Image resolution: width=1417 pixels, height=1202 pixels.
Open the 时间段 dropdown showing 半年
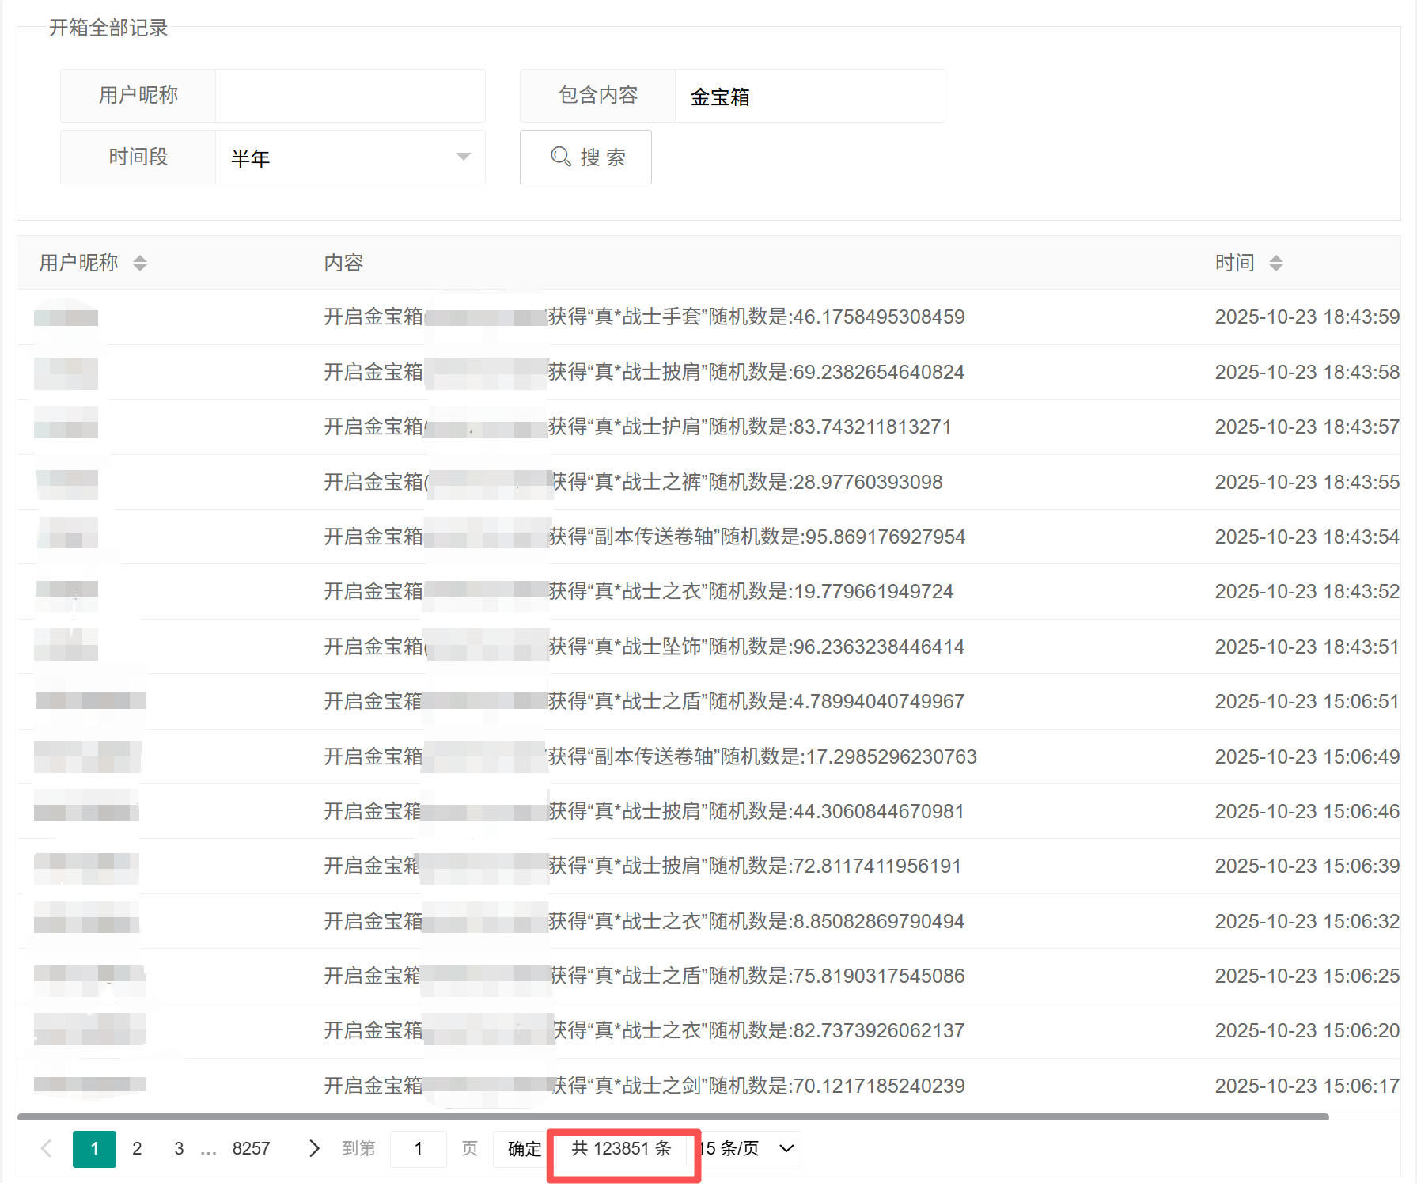[350, 157]
